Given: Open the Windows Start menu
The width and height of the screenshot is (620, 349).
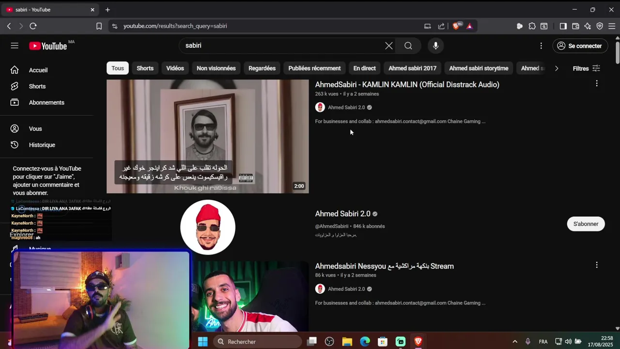Looking at the screenshot, I should (202, 342).
